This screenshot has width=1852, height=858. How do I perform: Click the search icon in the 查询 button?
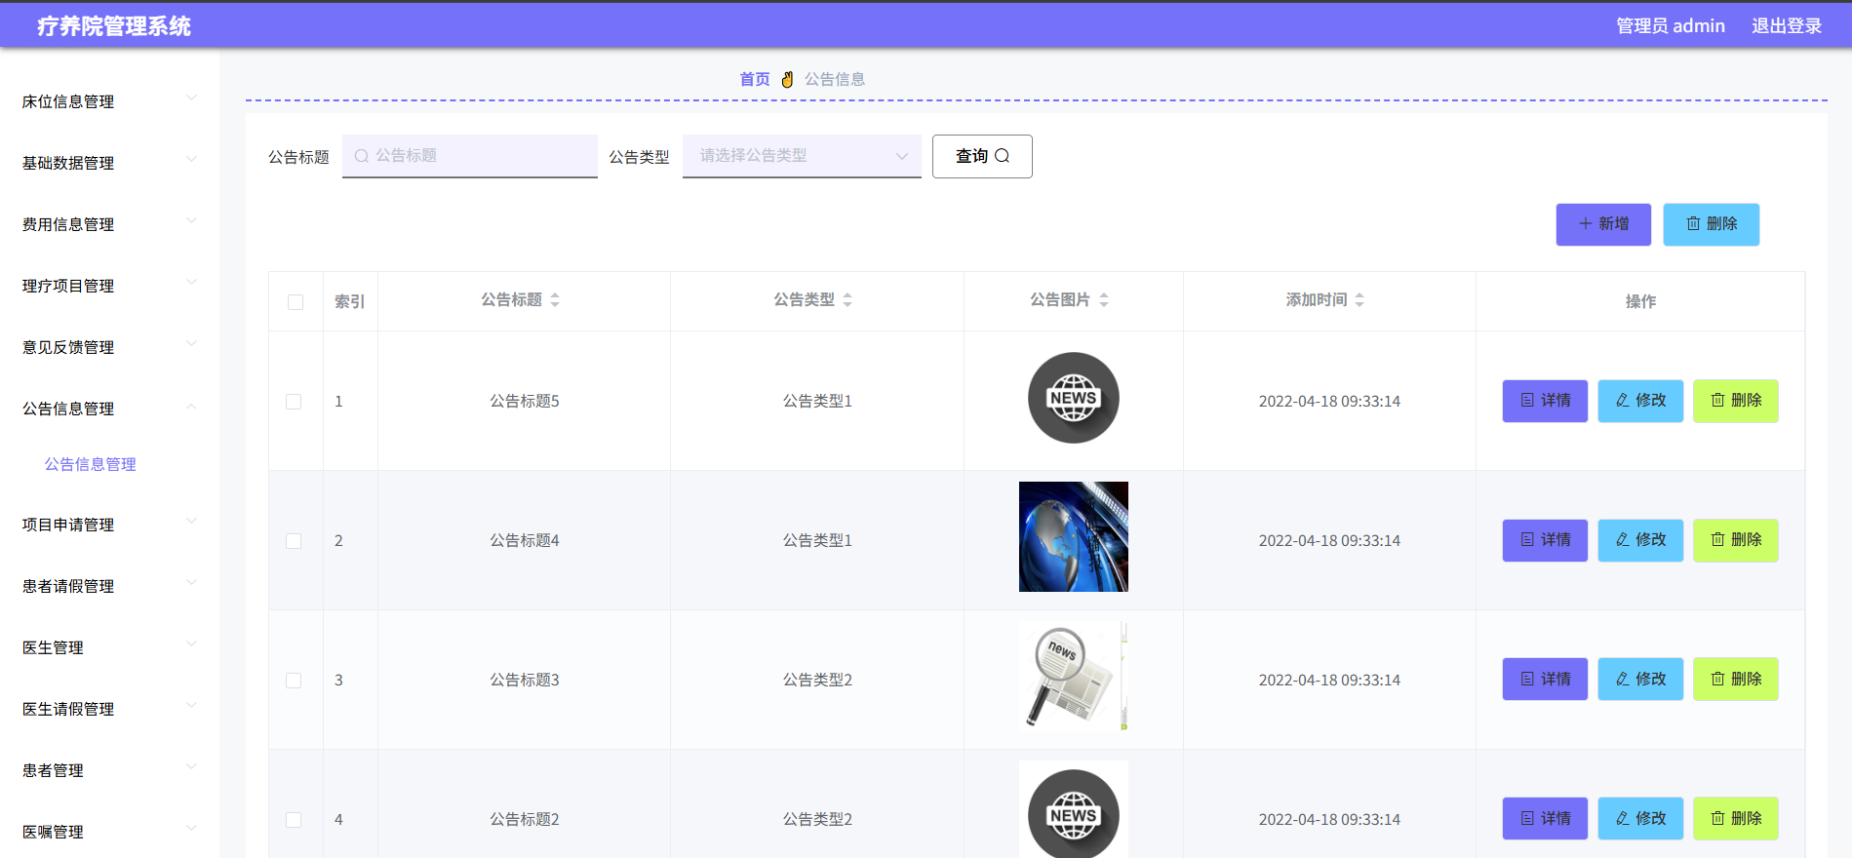pyautogui.click(x=1002, y=156)
